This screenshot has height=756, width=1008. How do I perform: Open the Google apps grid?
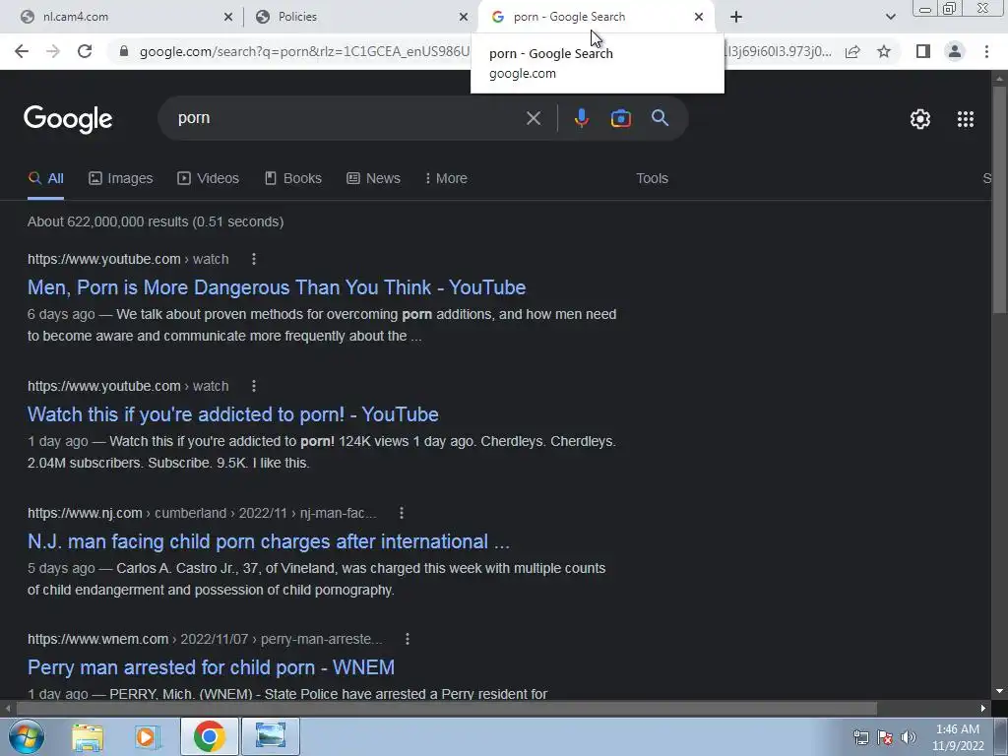966,119
